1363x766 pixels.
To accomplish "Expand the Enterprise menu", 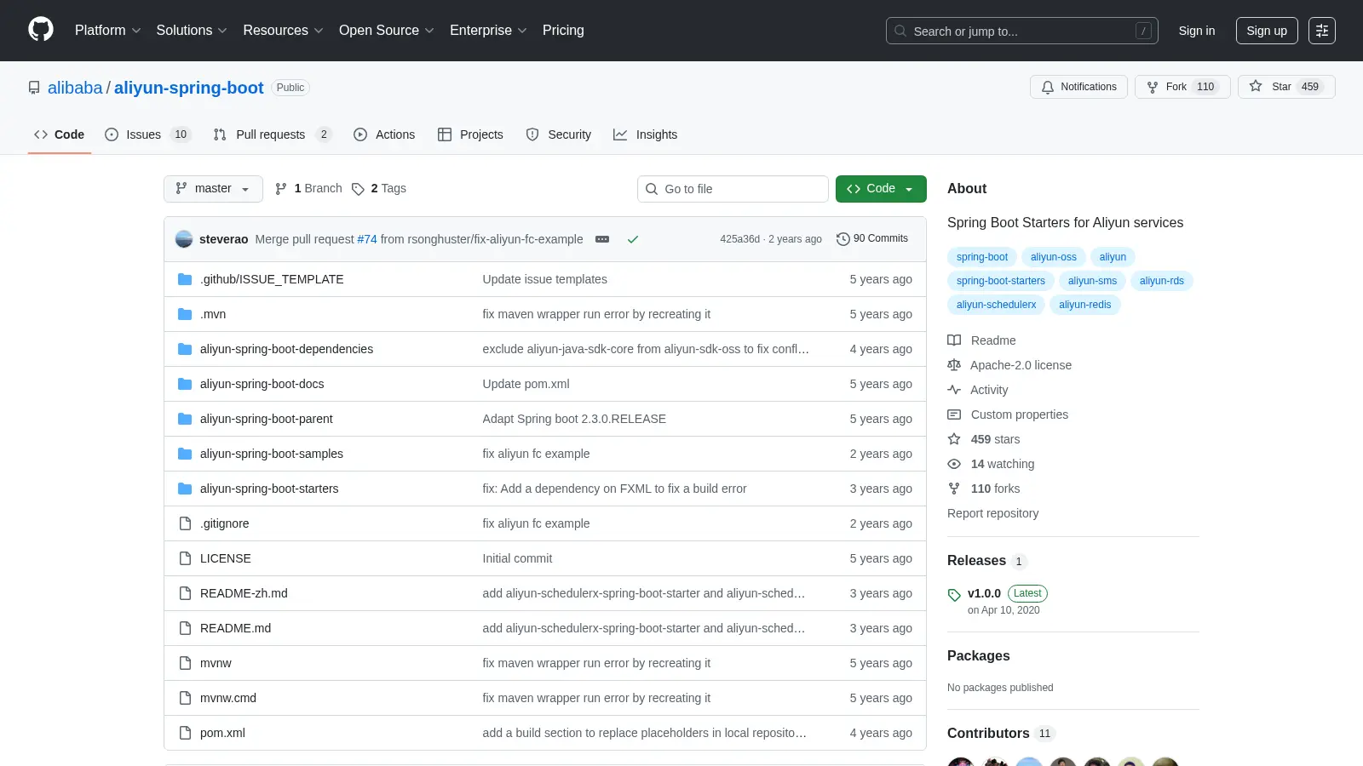I will 488,31.
